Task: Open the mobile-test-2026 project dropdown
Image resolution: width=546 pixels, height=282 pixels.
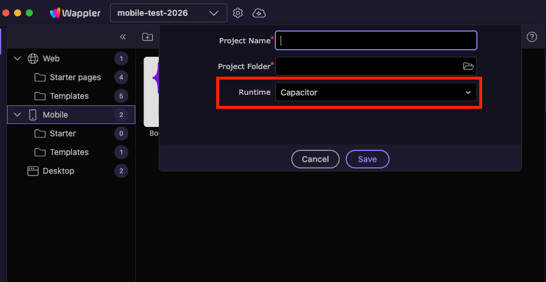Action: [x=168, y=12]
